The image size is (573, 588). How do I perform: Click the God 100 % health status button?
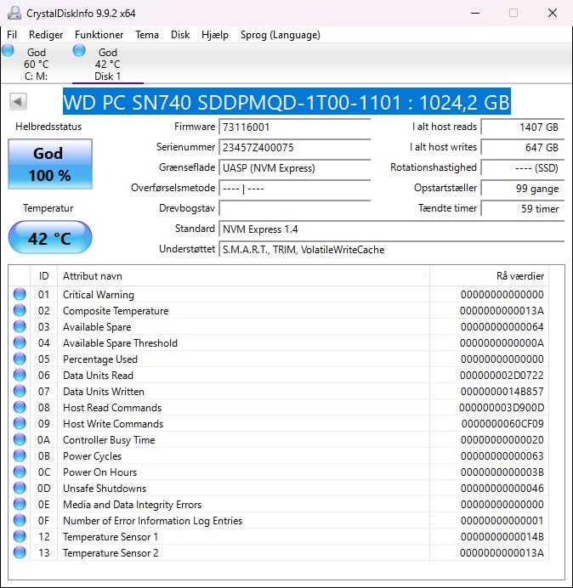(x=50, y=164)
